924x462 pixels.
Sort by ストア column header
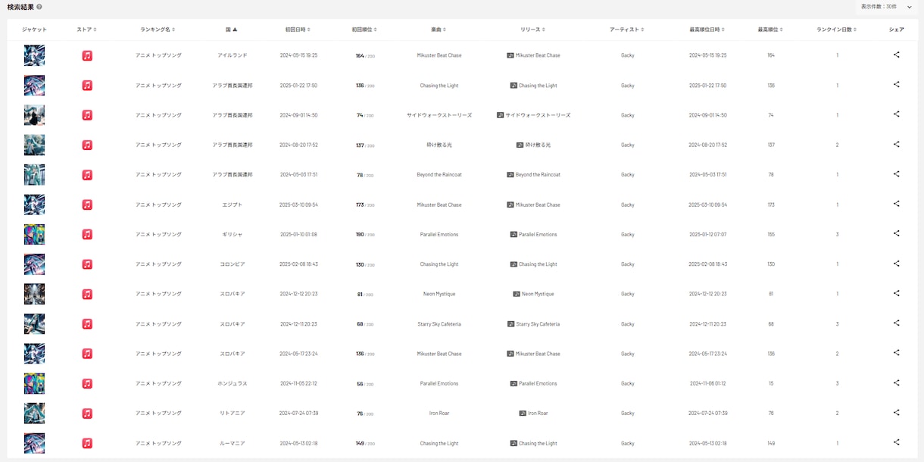[x=87, y=30]
